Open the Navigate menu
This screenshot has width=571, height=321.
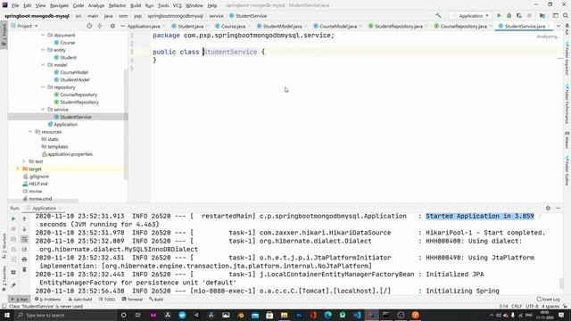pos(60,5)
